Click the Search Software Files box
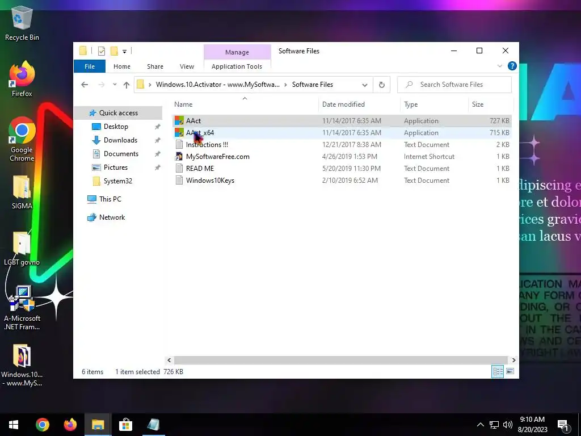The width and height of the screenshot is (581, 436). coord(454,85)
